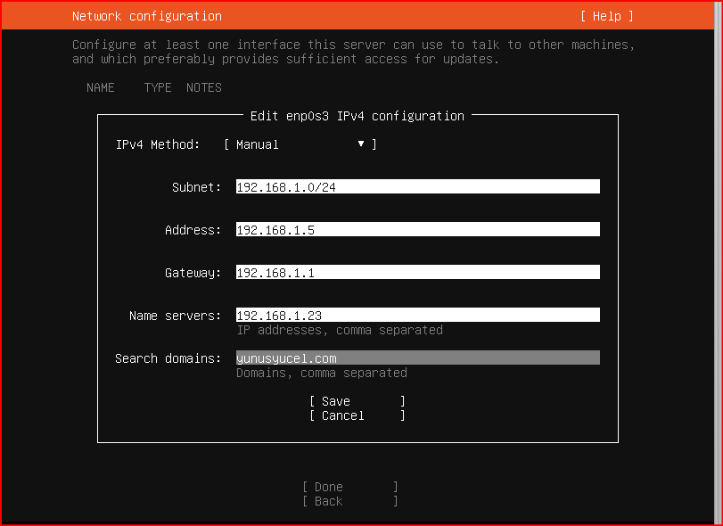Image resolution: width=723 pixels, height=526 pixels.
Task: Click the Subnet input field
Action: tap(418, 186)
